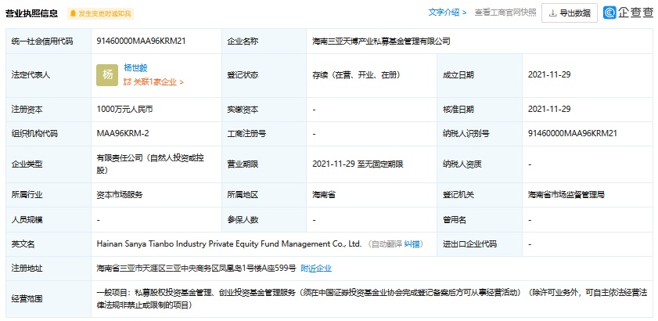Click the 注册资本 label
This screenshot has height=321, width=658.
click(27, 110)
